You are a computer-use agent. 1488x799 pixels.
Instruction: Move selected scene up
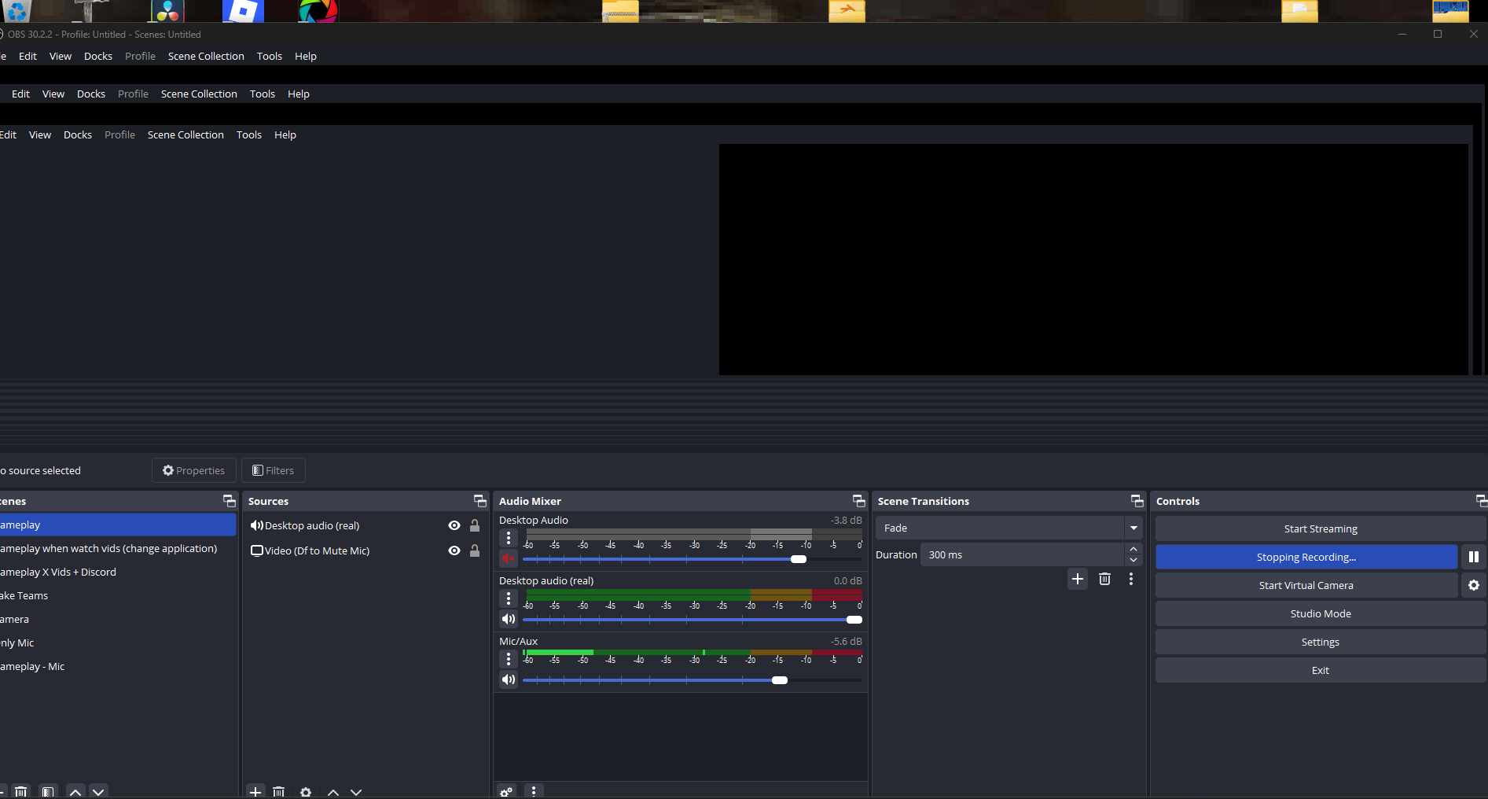(x=75, y=792)
